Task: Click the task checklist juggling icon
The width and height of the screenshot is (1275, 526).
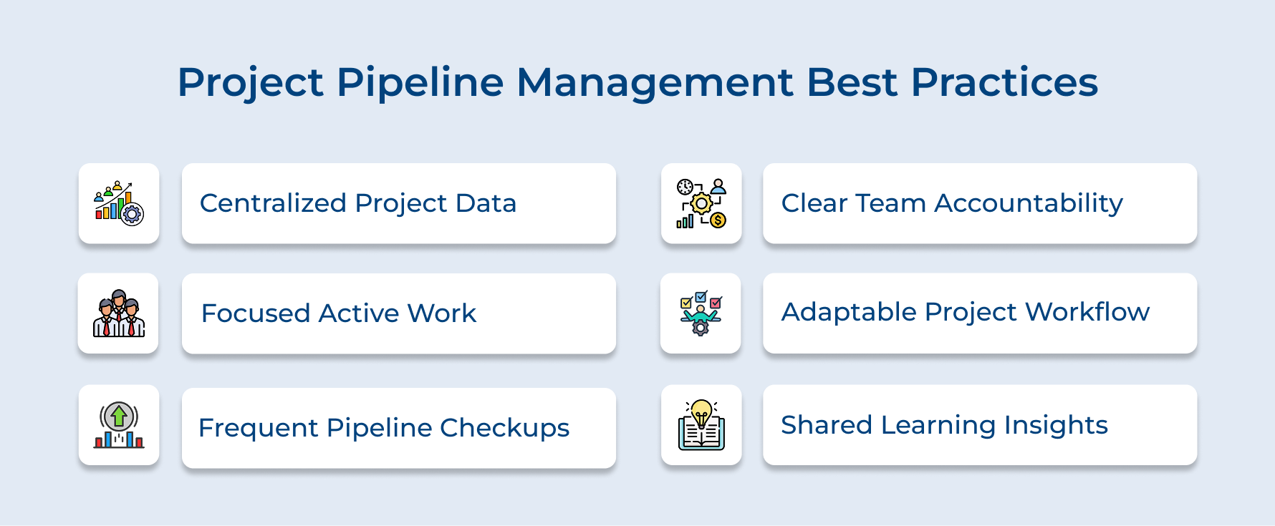Action: click(x=701, y=313)
